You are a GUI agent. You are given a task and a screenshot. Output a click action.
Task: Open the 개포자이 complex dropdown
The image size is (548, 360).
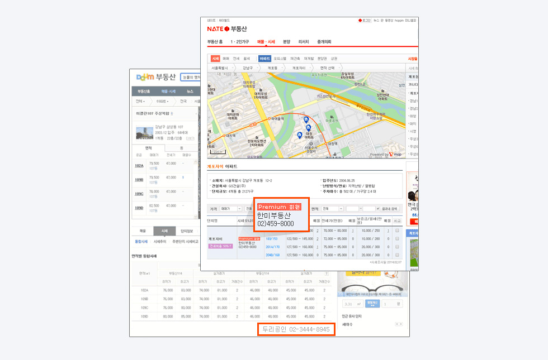[x=300, y=68]
